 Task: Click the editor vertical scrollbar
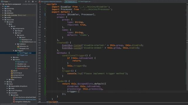[x=187, y=48]
